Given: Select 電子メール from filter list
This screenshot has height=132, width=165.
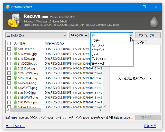Looking at the screenshot, I should click(112, 64).
